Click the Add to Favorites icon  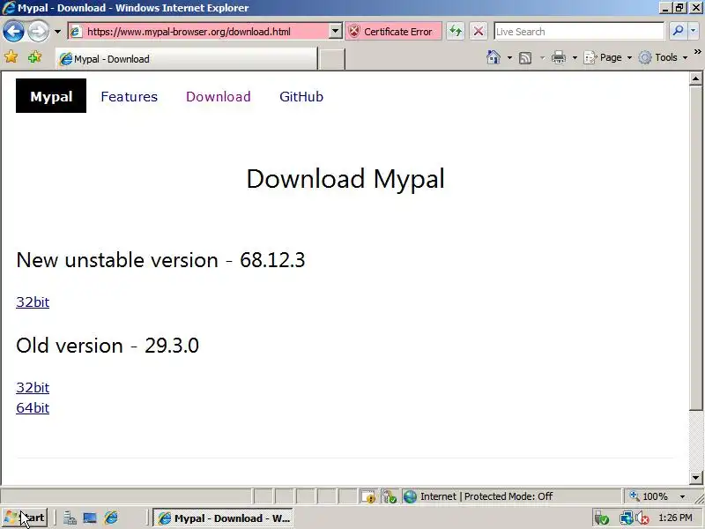34,57
